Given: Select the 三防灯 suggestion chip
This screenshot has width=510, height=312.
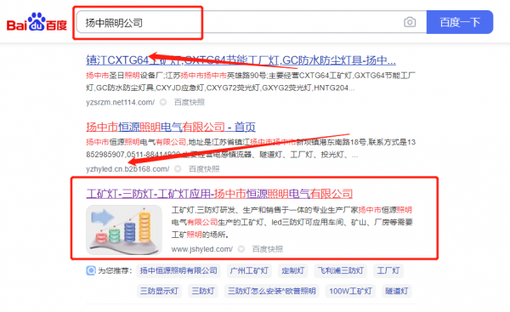Looking at the screenshot, I should pos(203,291).
